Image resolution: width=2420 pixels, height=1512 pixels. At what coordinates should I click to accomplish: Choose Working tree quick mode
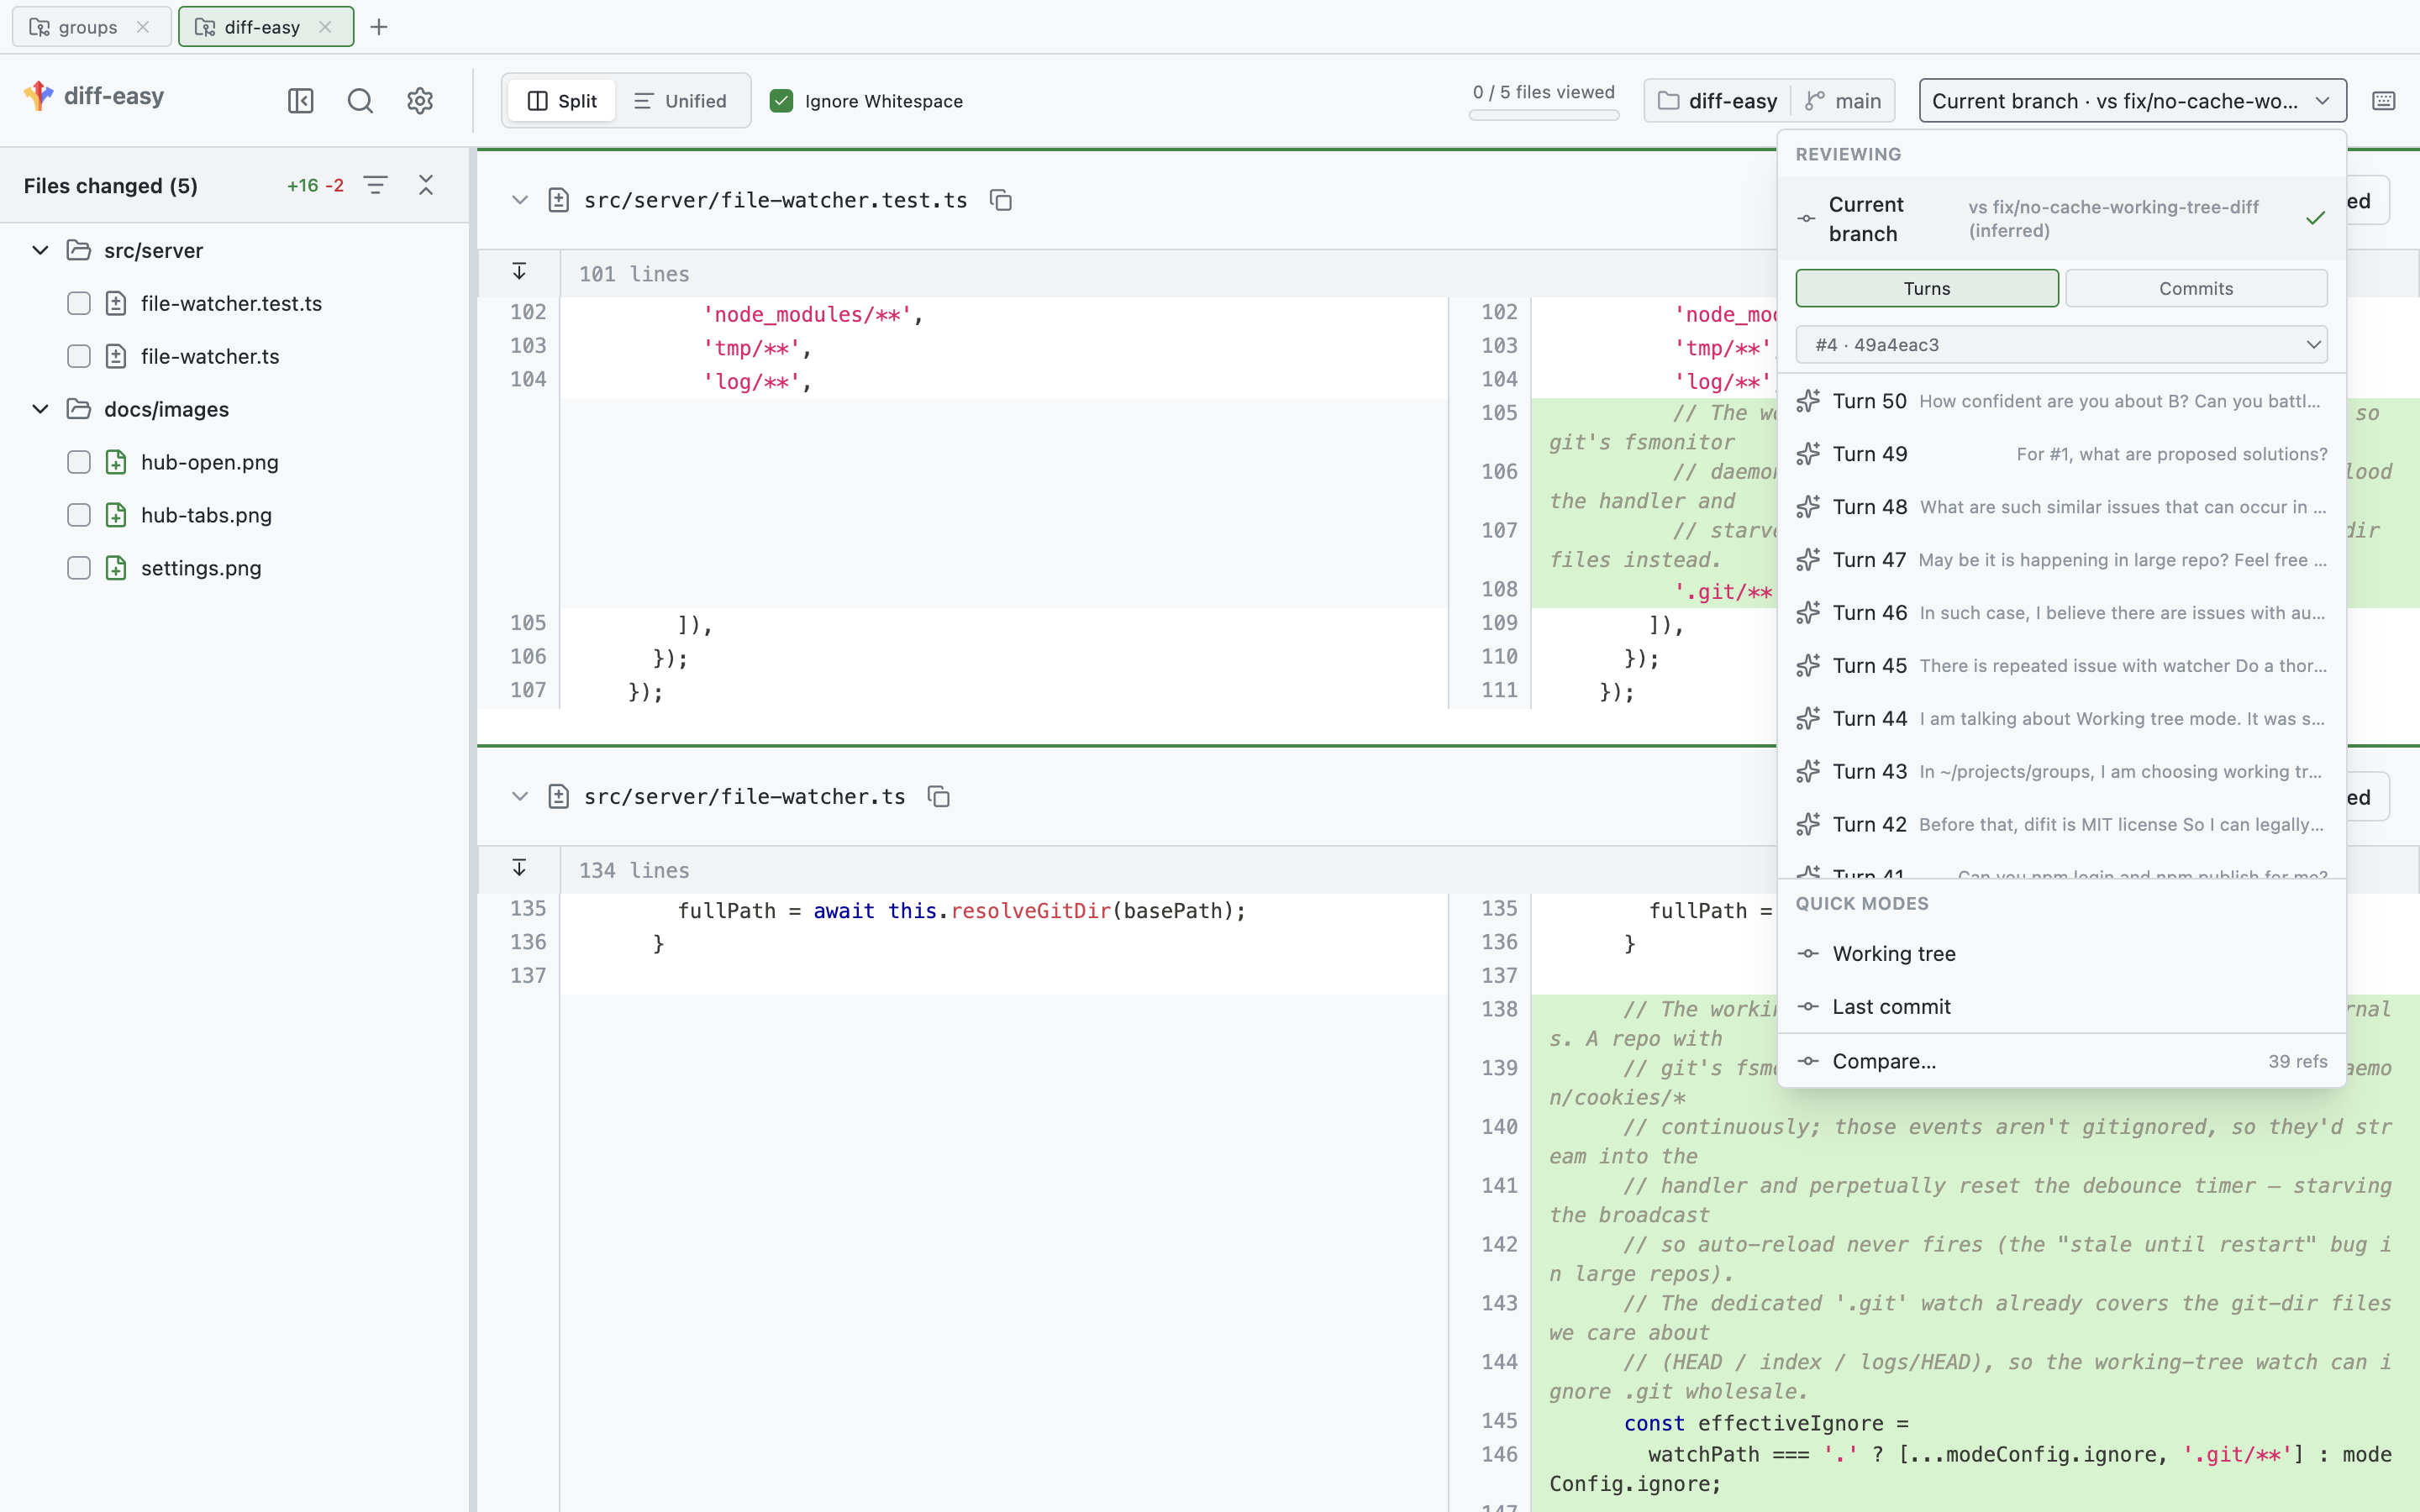coord(2061,954)
